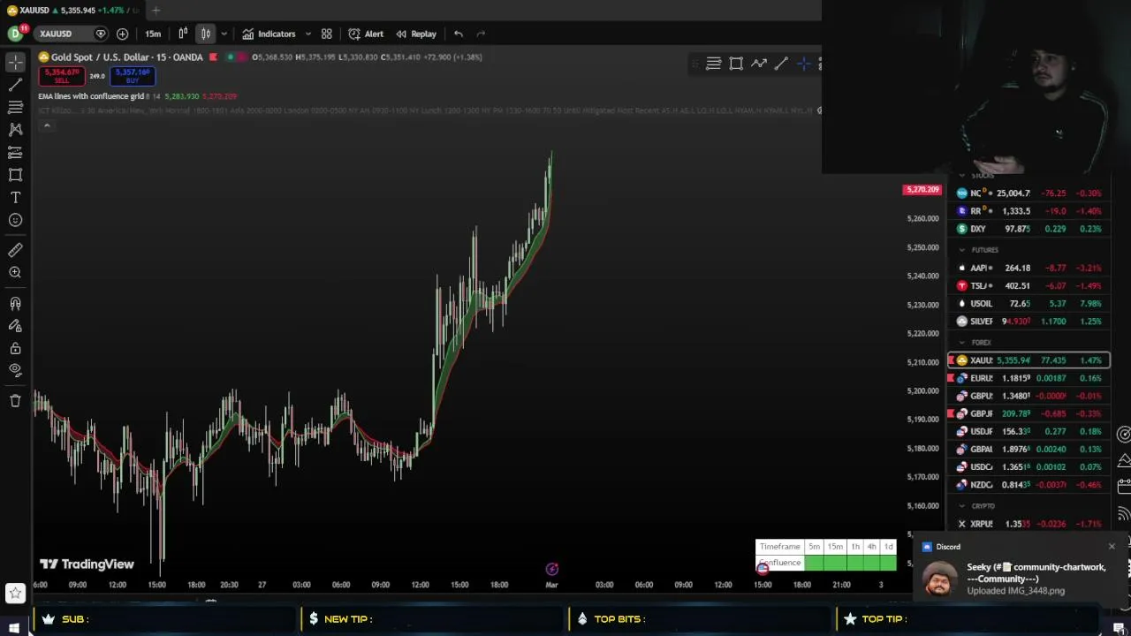Toggle magnet mode for drawings

[15, 303]
